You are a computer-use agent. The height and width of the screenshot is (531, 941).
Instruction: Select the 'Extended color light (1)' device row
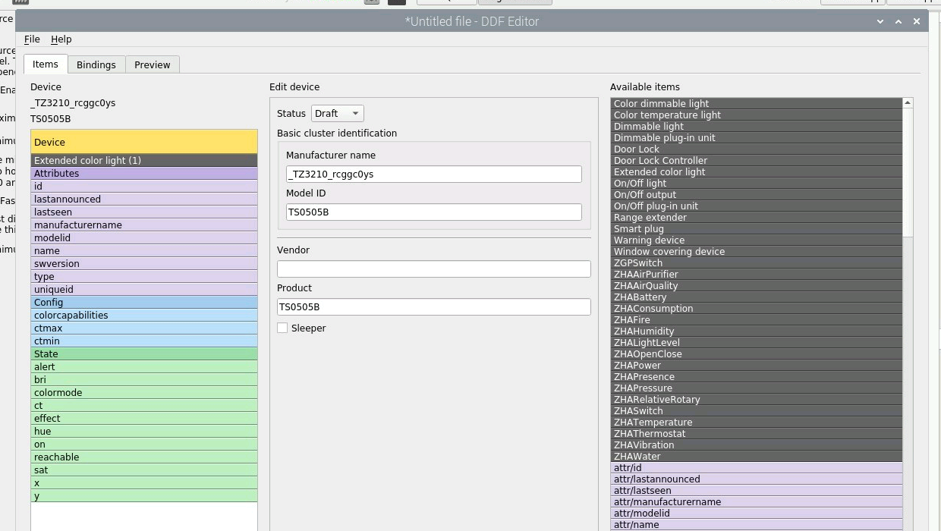144,161
